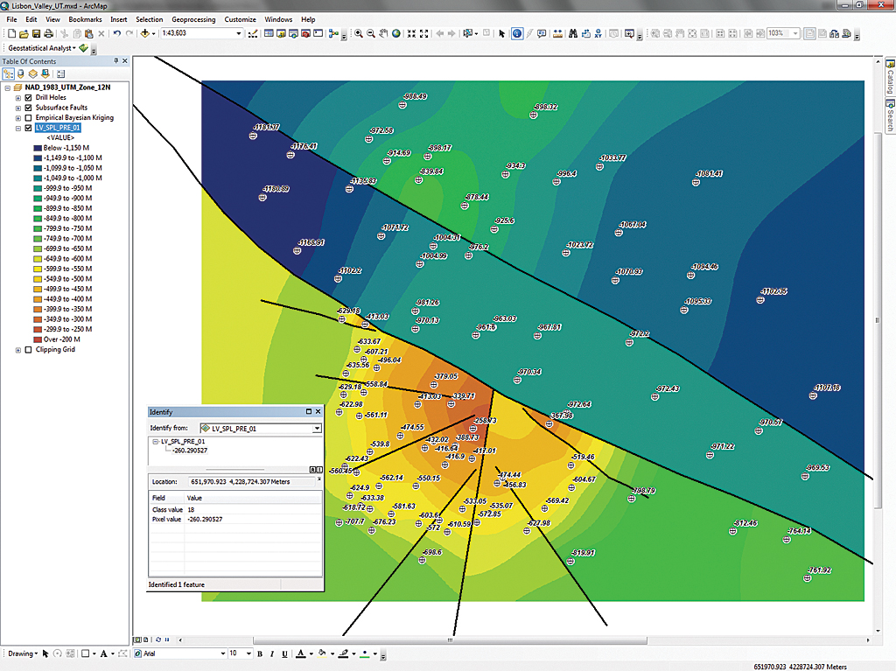Screen dimensions: 896x671
Task: Uncheck the Drill Holes layer checkbox
Action: (29, 97)
